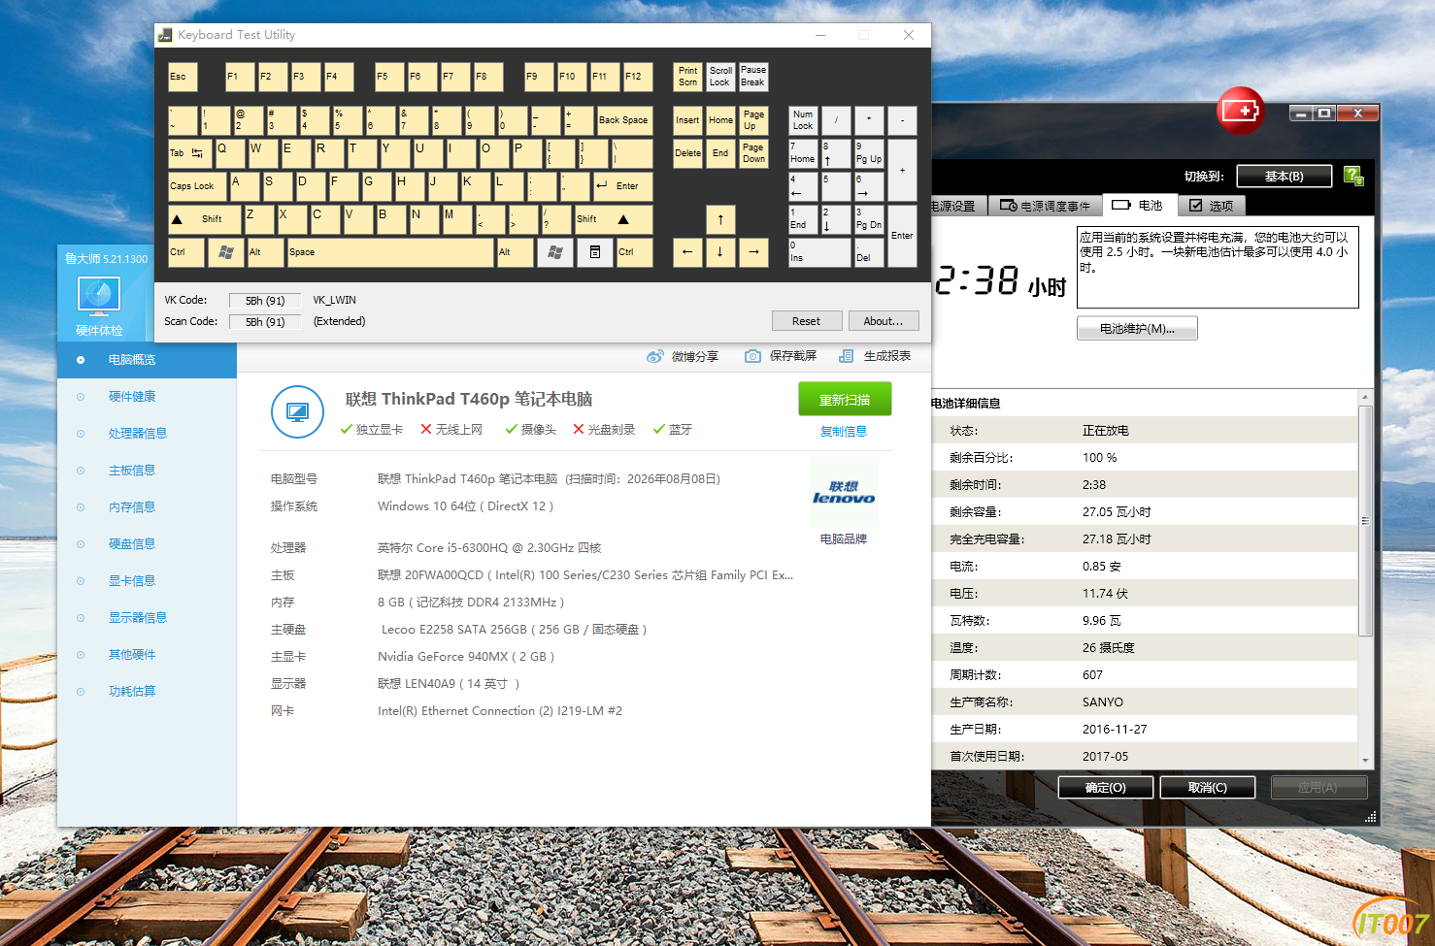
Task: Click the Pause Break key
Action: pyautogui.click(x=753, y=77)
